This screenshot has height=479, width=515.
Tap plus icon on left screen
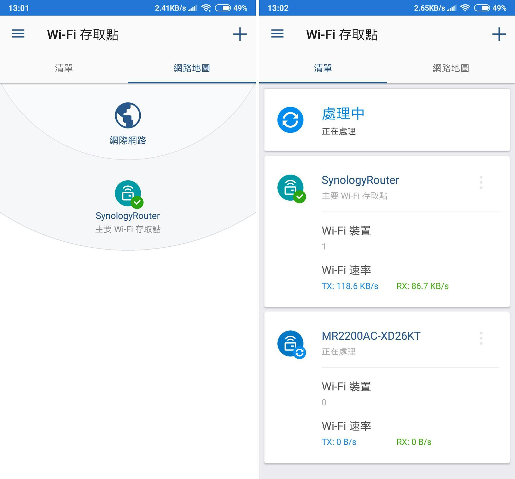click(x=240, y=34)
